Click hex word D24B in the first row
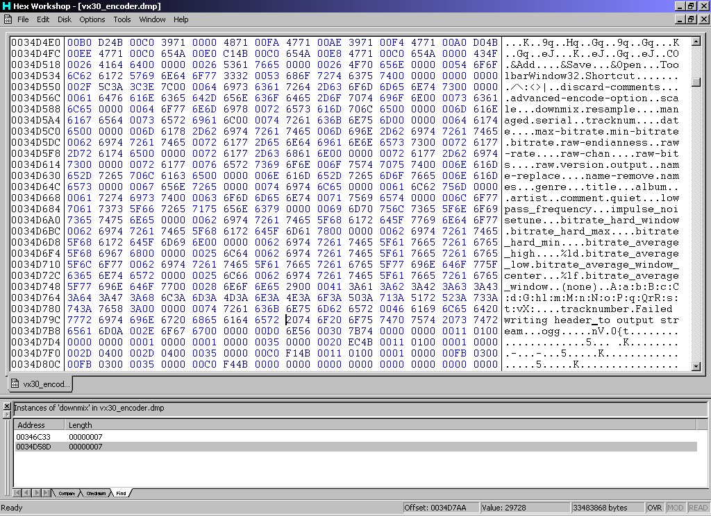The image size is (711, 516). pos(110,42)
